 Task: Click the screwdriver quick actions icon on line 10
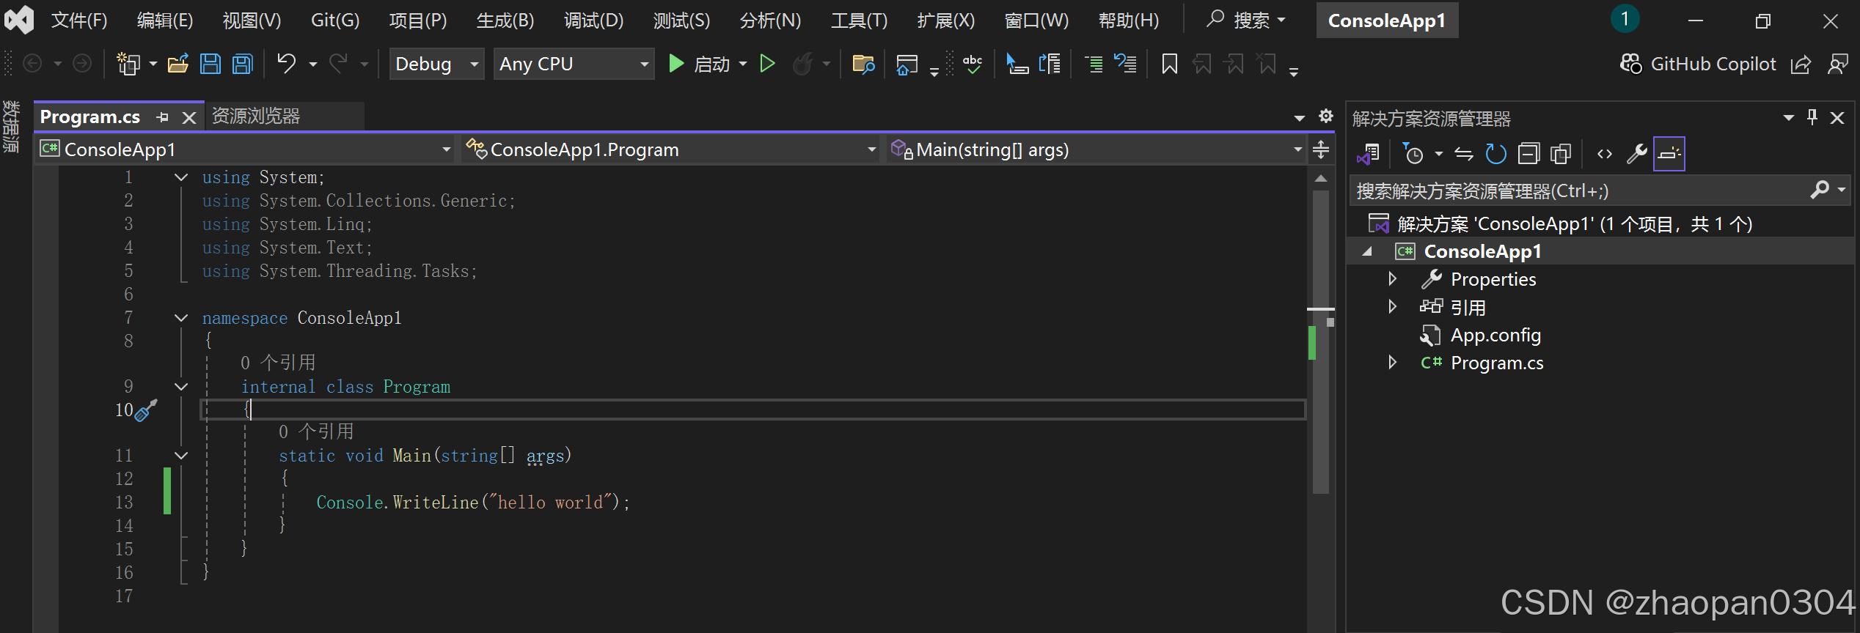click(x=146, y=410)
